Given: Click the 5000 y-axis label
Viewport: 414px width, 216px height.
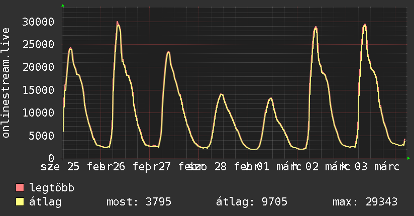Looking at the screenshot, I should [42, 136].
